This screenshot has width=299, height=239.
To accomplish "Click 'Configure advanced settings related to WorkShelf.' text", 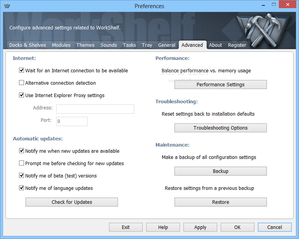I will coord(65,28).
